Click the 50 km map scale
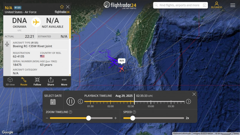The width and height of the screenshot is (240, 135). 223,133
